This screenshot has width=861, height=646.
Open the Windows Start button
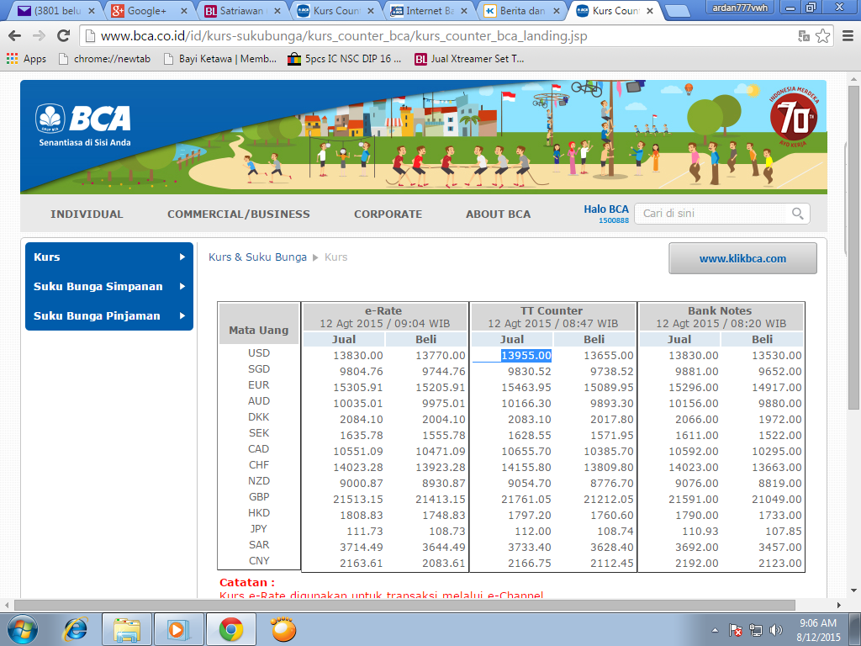pos(22,629)
